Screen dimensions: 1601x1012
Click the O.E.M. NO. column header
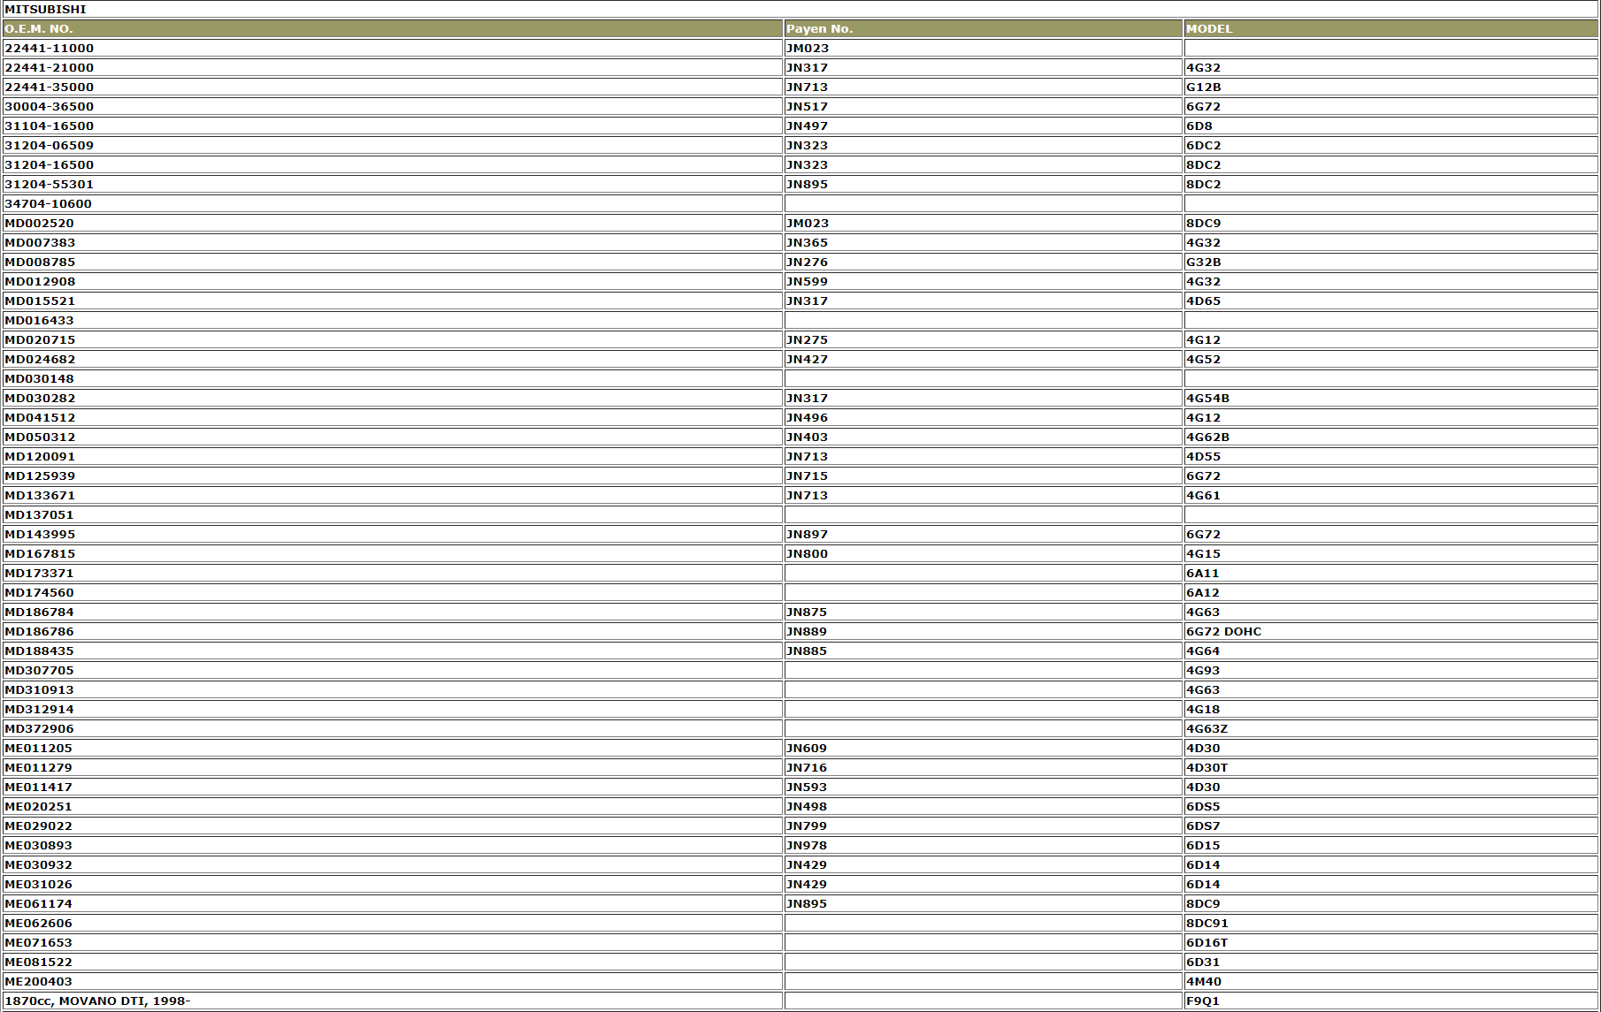click(393, 28)
